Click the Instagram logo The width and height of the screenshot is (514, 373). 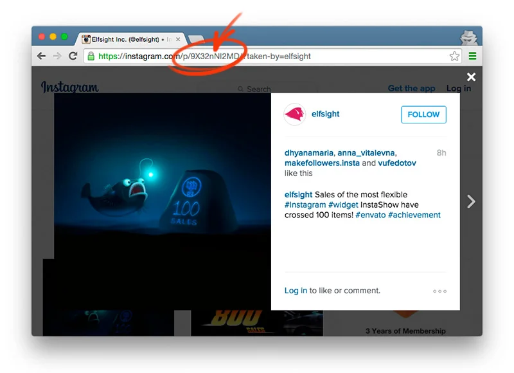click(x=69, y=87)
